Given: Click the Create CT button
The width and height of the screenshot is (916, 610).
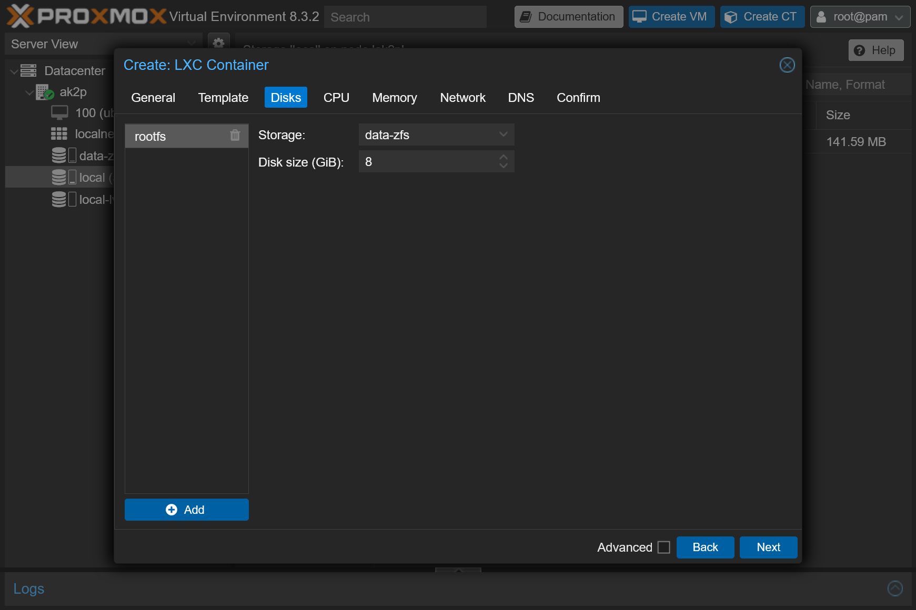Looking at the screenshot, I should 762,17.
